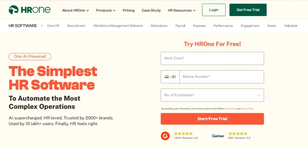Viewport: 308px width, 148px height.
Task: Open the Case Study menu item
Action: click(151, 10)
